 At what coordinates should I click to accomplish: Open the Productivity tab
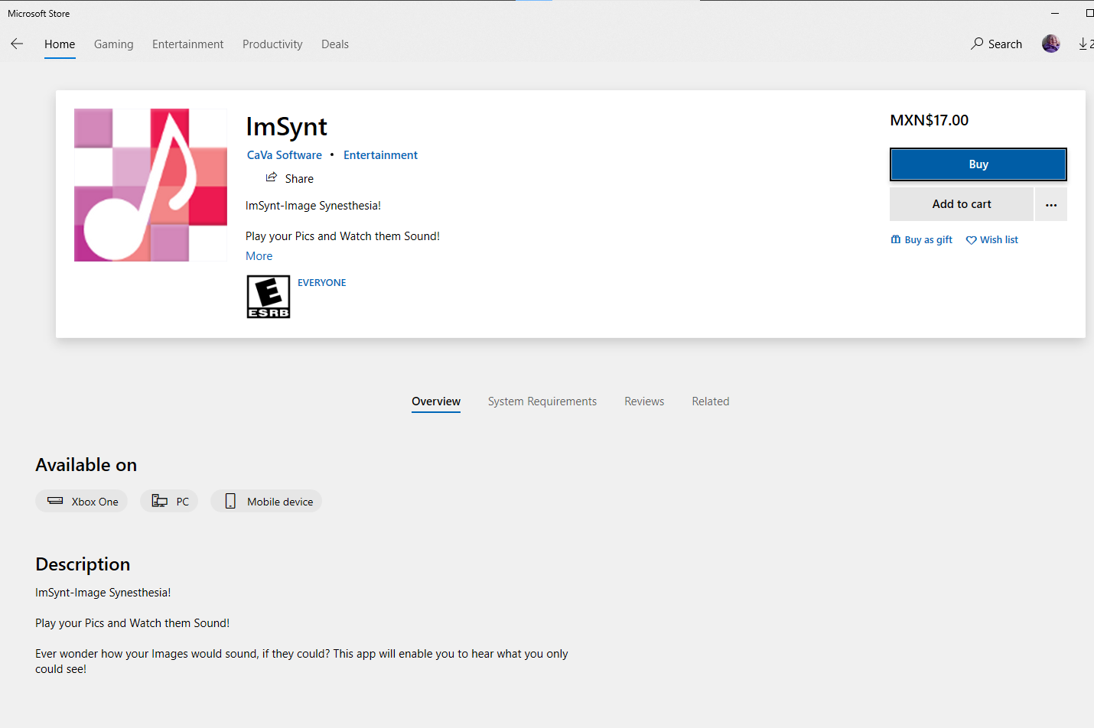point(272,44)
